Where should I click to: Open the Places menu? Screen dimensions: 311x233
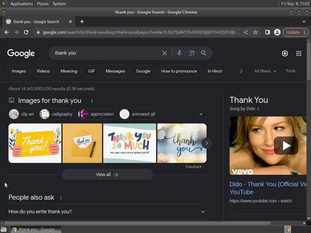pyautogui.click(x=43, y=4)
